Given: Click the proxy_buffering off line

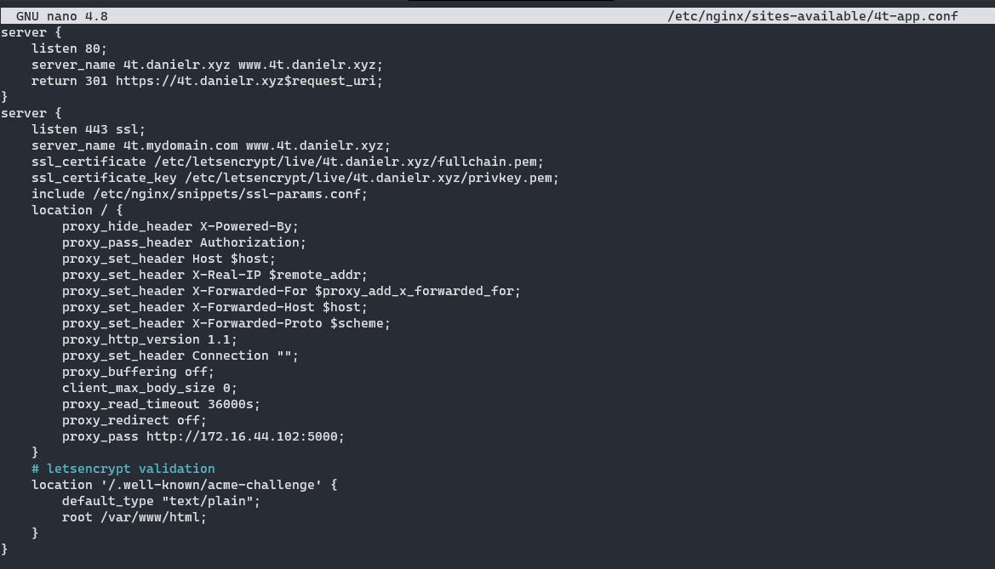Looking at the screenshot, I should tap(138, 373).
